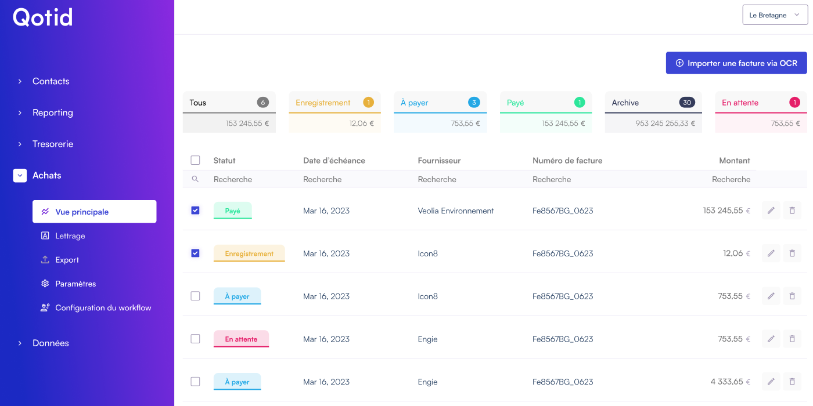Click the En attente status badge on Engie row
The height and width of the screenshot is (406, 813).
[241, 339]
